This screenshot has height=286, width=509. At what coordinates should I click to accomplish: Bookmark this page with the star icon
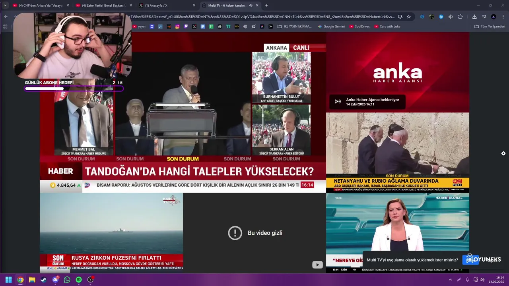pyautogui.click(x=409, y=17)
